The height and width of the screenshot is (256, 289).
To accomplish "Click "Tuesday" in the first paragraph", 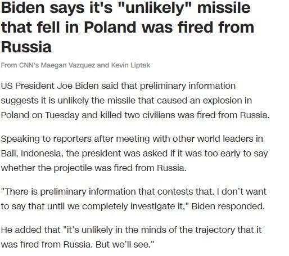I will pos(62,115).
